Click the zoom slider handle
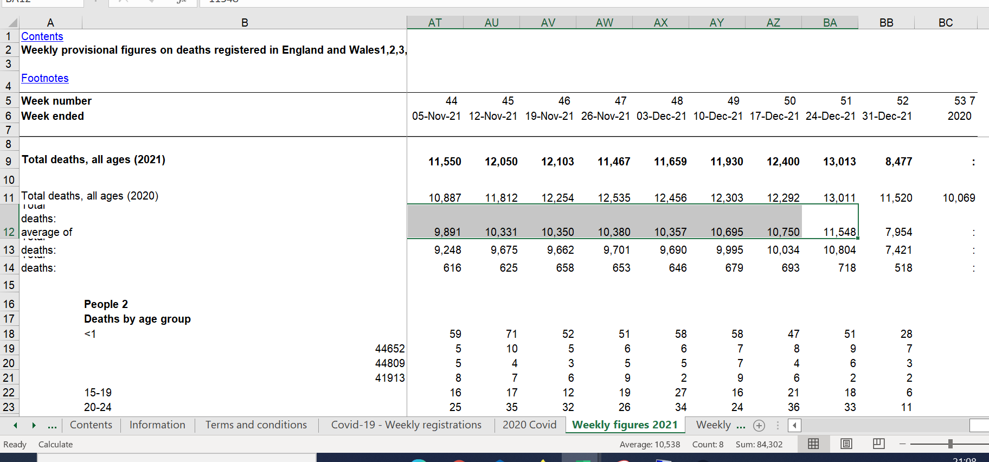This screenshot has height=462, width=989. coord(950,444)
